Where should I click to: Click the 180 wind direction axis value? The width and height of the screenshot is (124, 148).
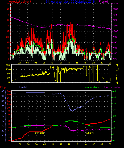[8, 74]
